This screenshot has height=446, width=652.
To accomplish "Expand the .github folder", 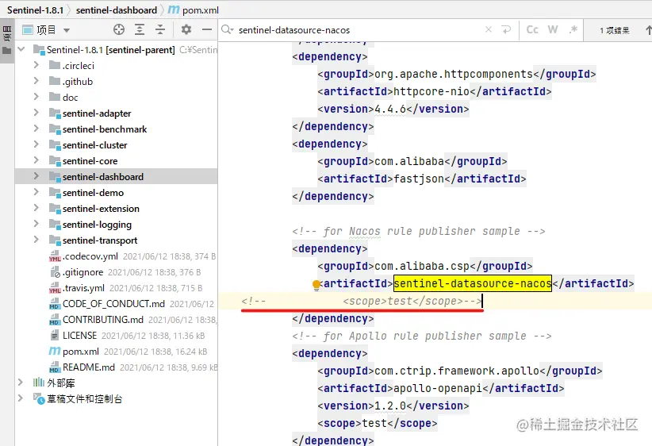I will pyautogui.click(x=36, y=81).
